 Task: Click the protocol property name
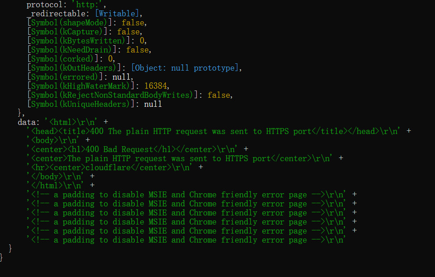[44, 5]
